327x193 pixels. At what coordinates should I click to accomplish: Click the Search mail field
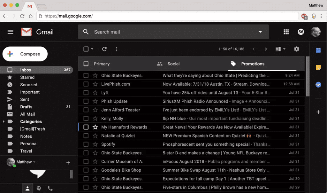[173, 32]
